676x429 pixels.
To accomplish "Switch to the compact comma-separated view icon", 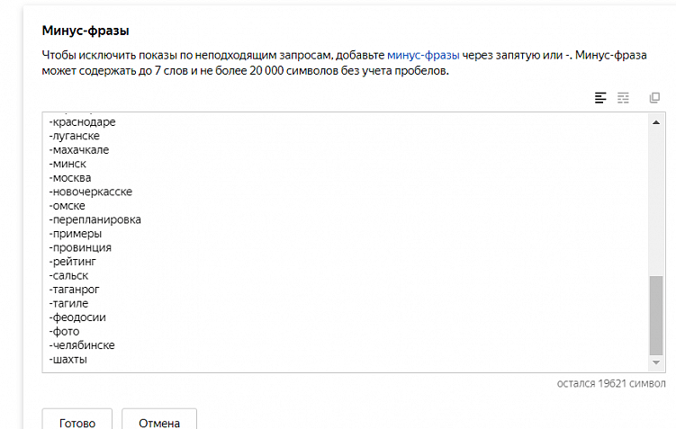I will point(623,97).
